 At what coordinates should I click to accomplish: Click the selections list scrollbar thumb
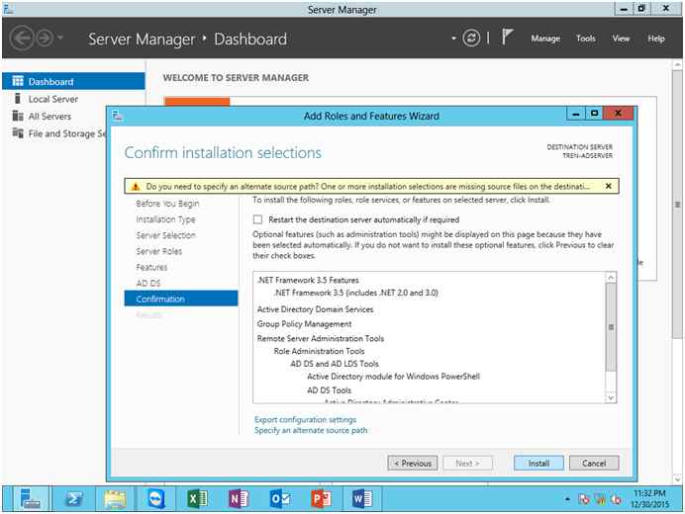pyautogui.click(x=611, y=327)
